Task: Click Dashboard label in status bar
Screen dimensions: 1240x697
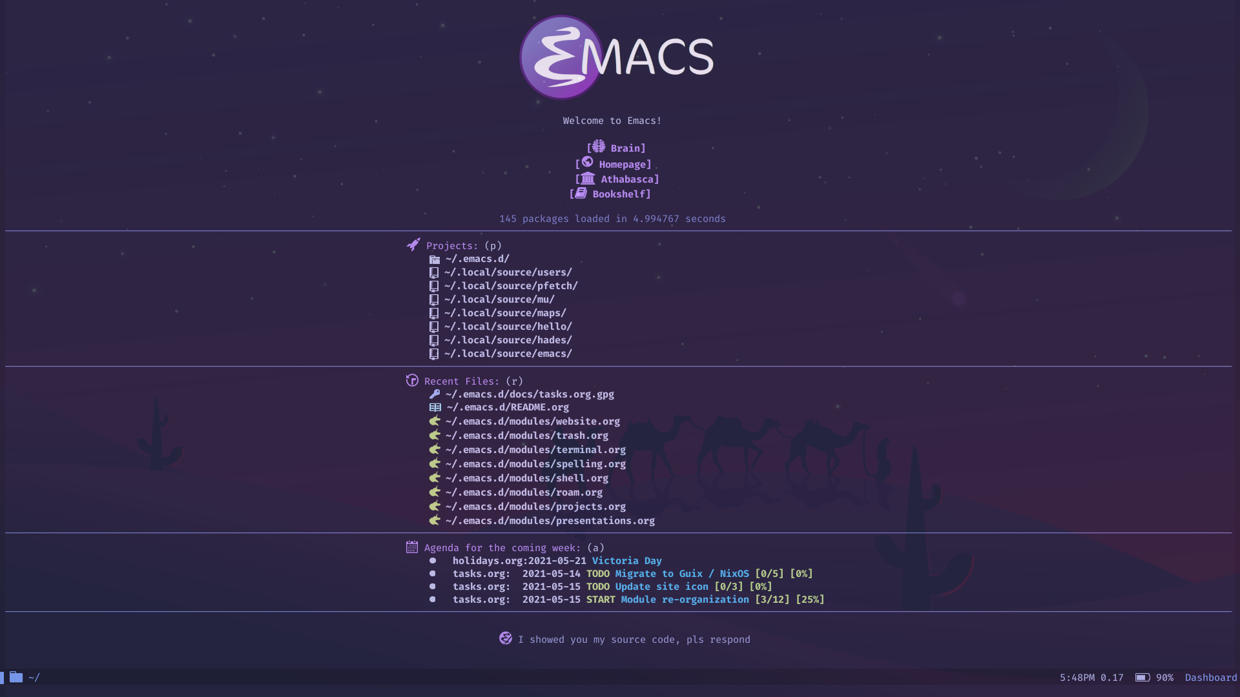Action: pyautogui.click(x=1210, y=676)
